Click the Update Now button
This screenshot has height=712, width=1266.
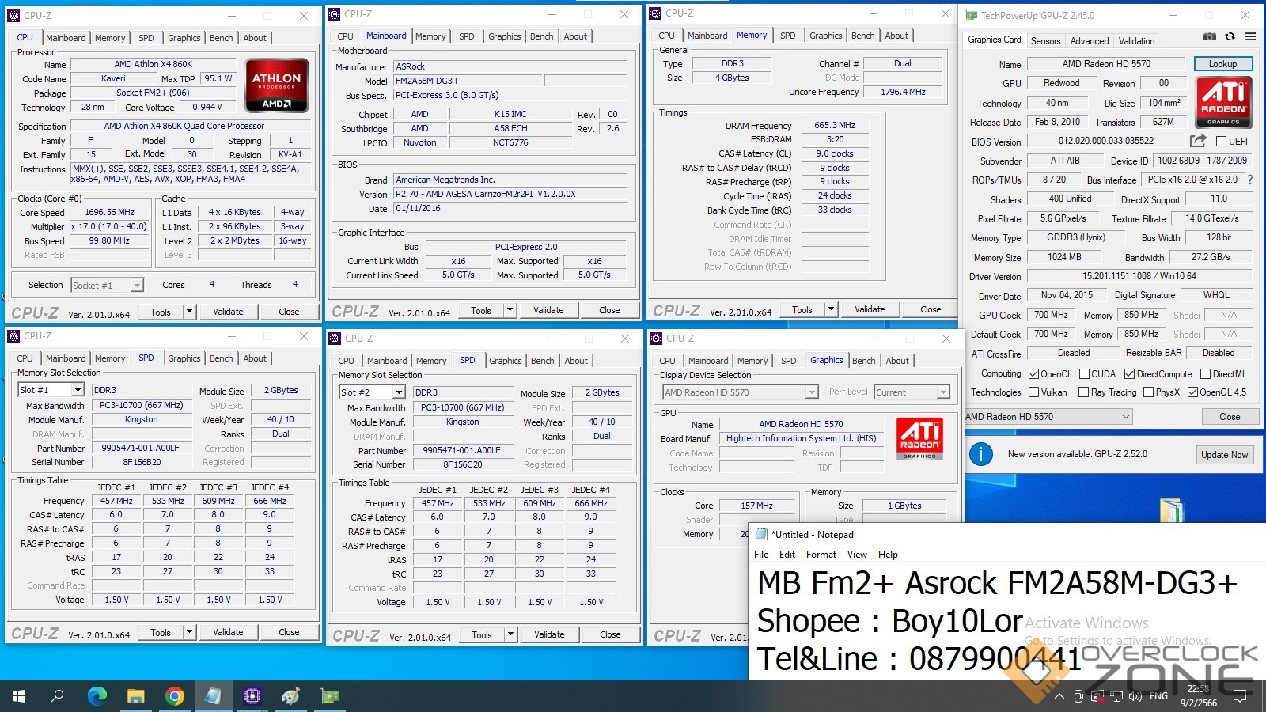[1224, 454]
